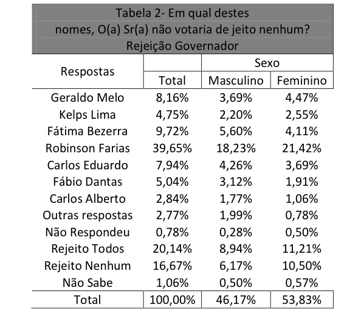Screen dimensions: 361x310
Task: Select Fátima Bezerra masculino 5,60% cell
Action: pos(236,132)
